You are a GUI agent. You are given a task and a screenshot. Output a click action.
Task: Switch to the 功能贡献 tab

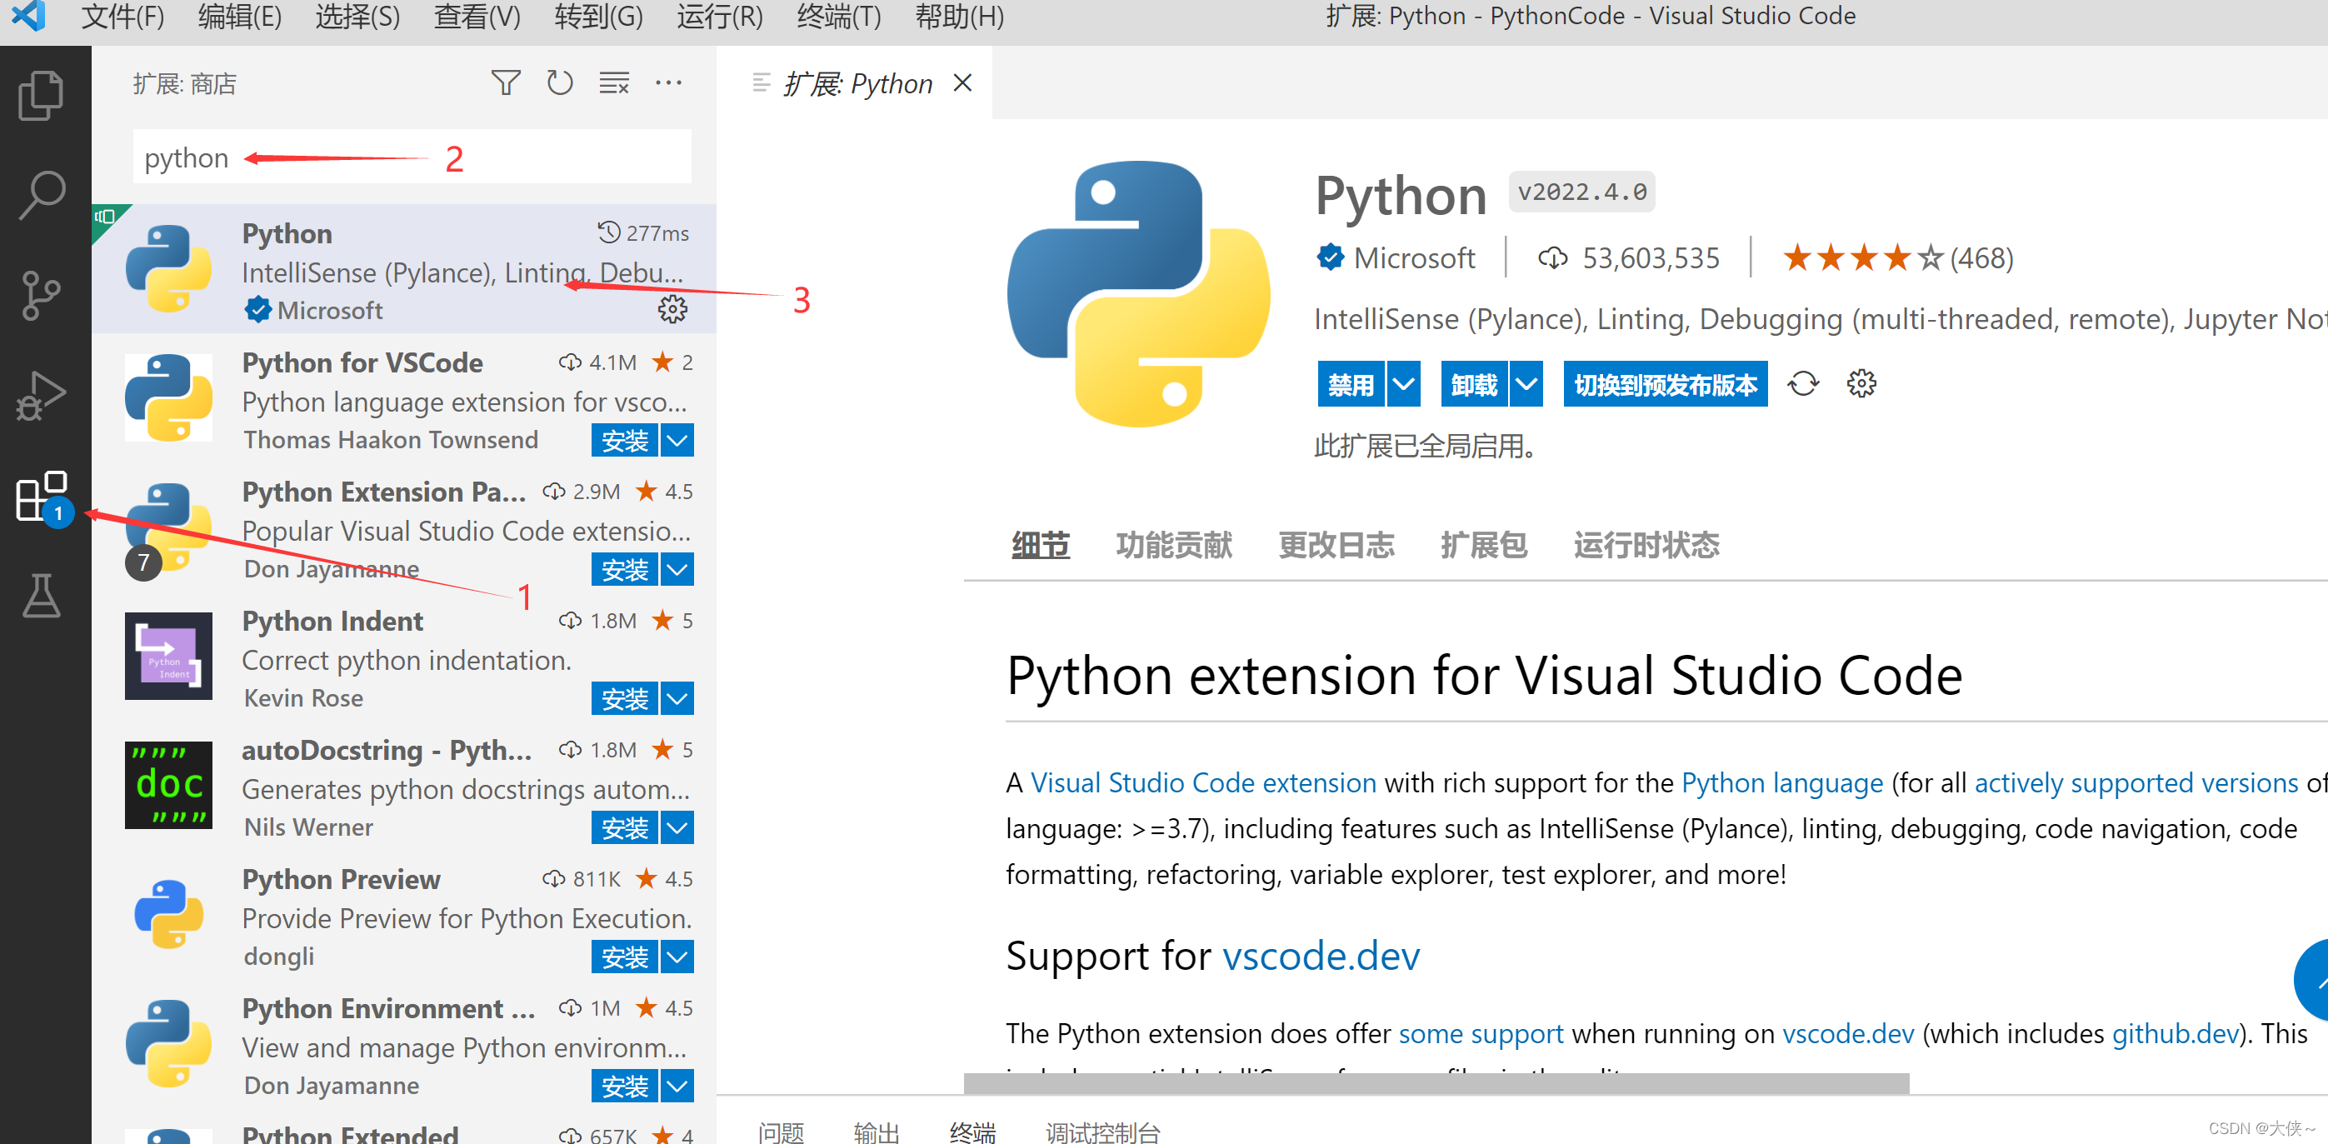click(x=1173, y=545)
